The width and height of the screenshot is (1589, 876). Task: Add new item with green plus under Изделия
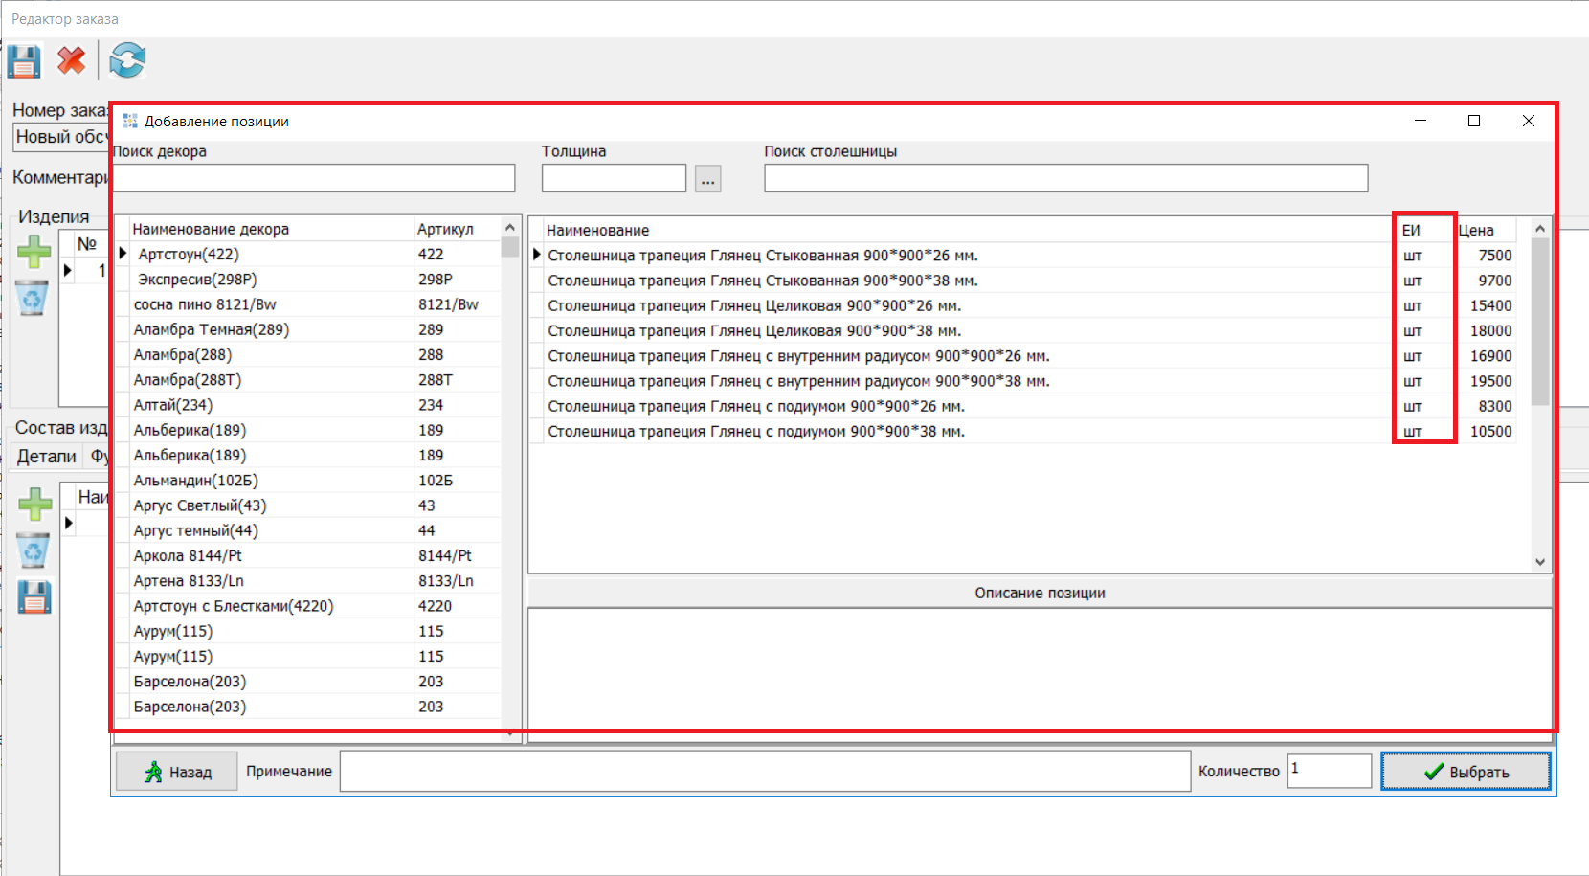click(x=34, y=252)
